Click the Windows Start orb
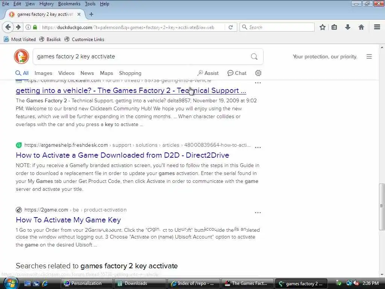 click(x=10, y=283)
